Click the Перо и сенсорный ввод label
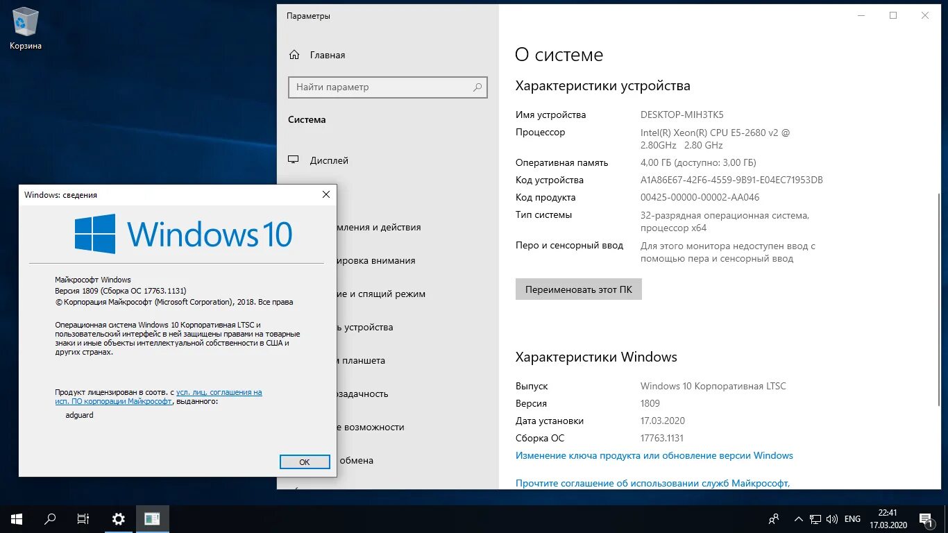The width and height of the screenshot is (948, 533). click(x=570, y=246)
